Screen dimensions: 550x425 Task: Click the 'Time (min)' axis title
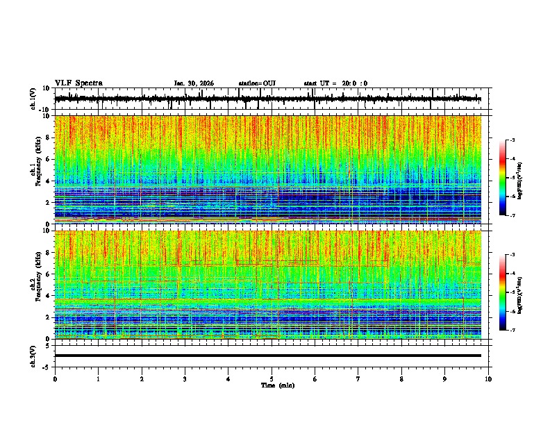278,385
